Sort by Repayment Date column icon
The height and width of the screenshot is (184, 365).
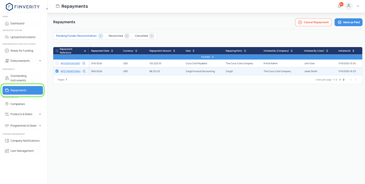[112, 51]
